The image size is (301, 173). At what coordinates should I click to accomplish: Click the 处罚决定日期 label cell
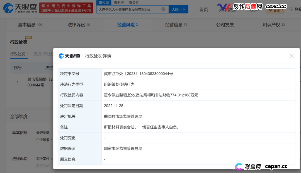pyautogui.click(x=80, y=106)
